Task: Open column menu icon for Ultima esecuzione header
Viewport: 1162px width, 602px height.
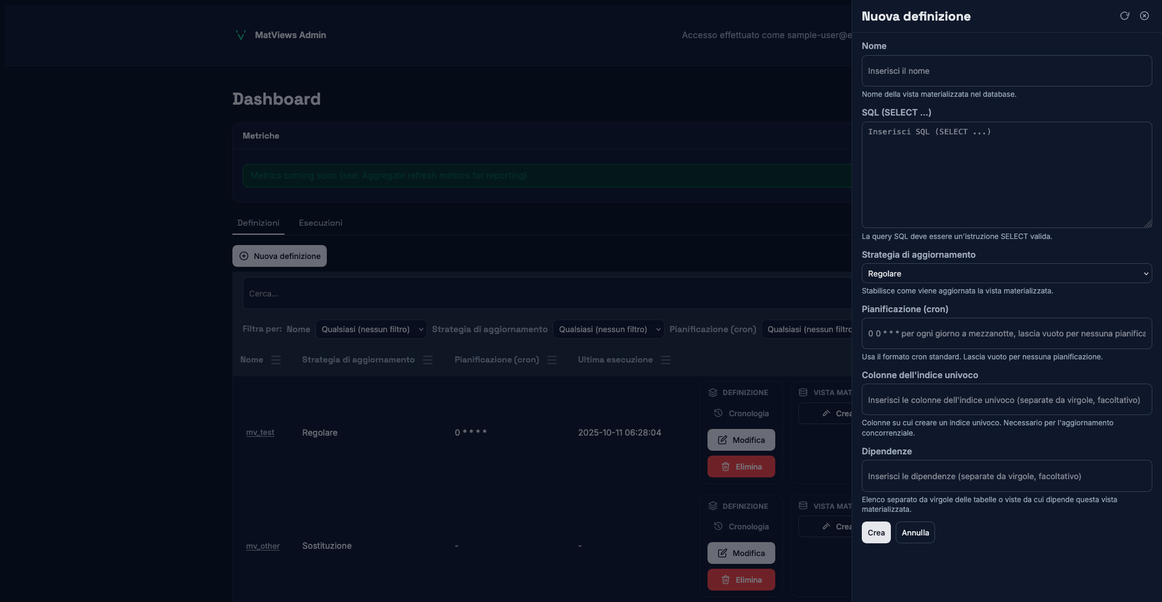Action: click(666, 360)
